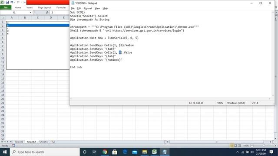The image size is (278, 156).
Task: Open File Explorer from taskbar
Action: point(145,152)
